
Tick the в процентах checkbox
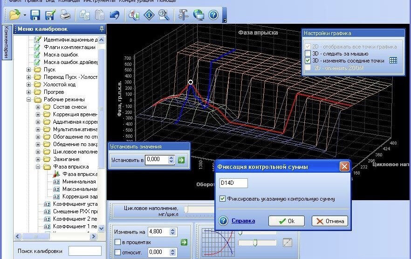tap(118, 242)
